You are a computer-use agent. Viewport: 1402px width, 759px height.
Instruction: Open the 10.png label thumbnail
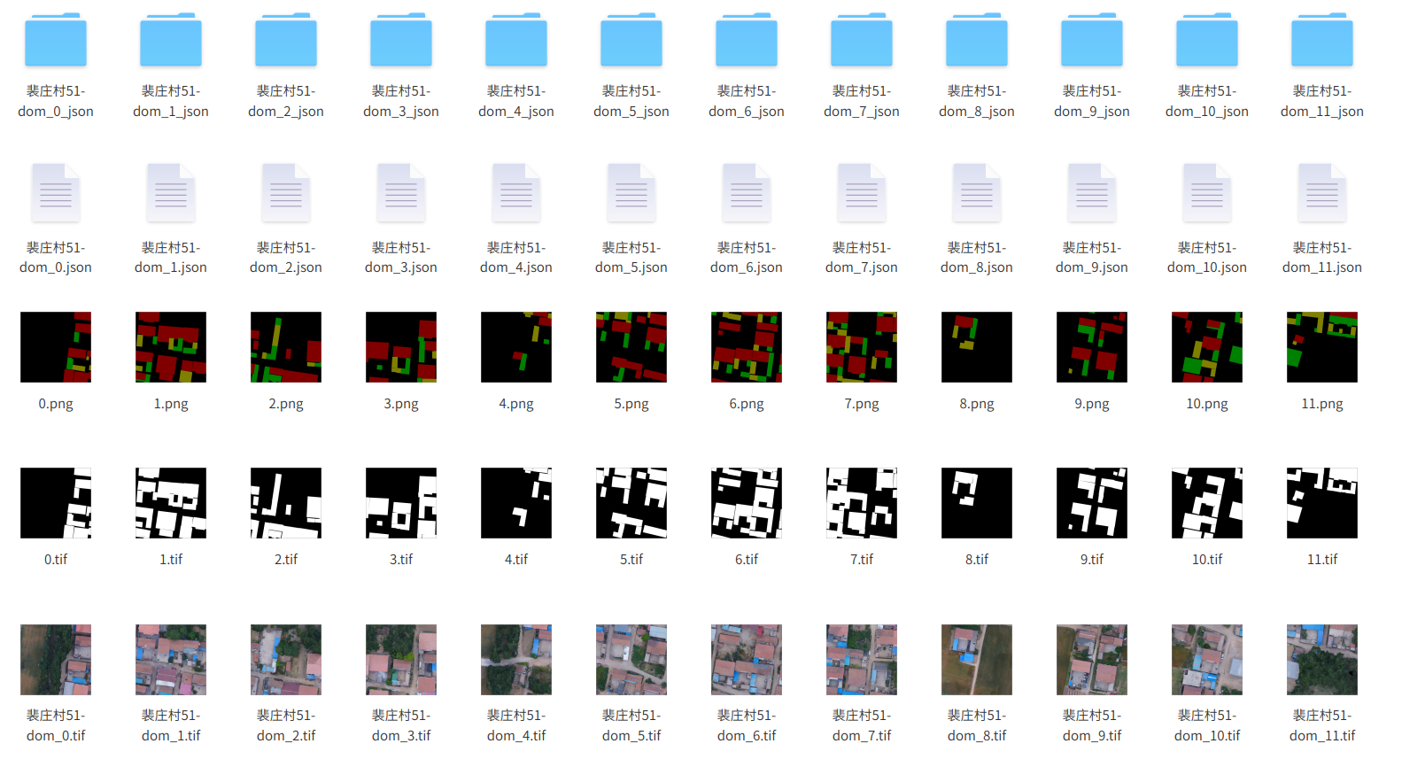tap(1207, 347)
